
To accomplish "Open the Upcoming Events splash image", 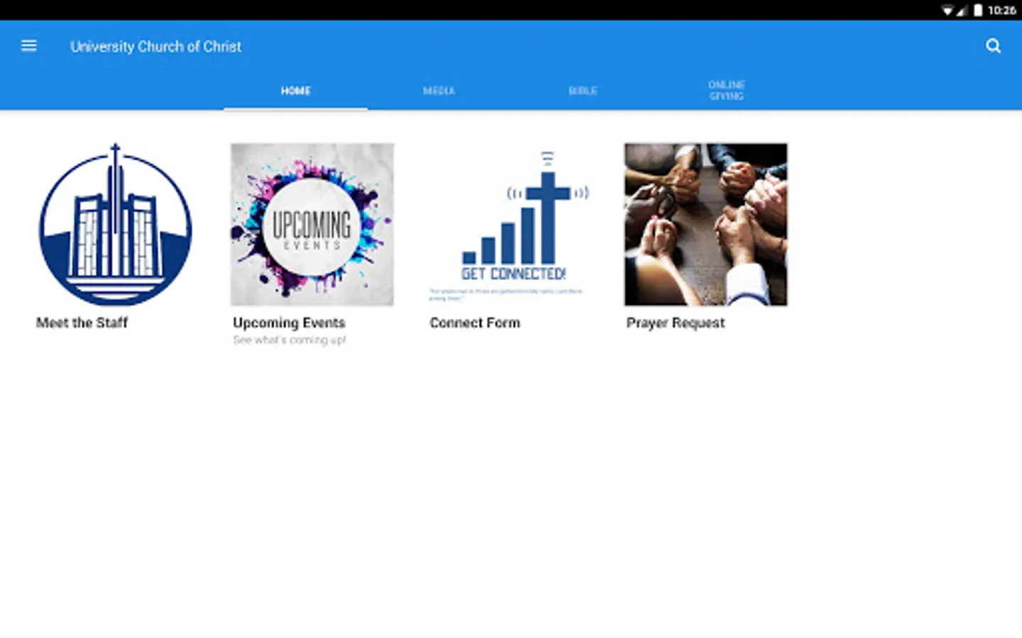I will pyautogui.click(x=312, y=225).
